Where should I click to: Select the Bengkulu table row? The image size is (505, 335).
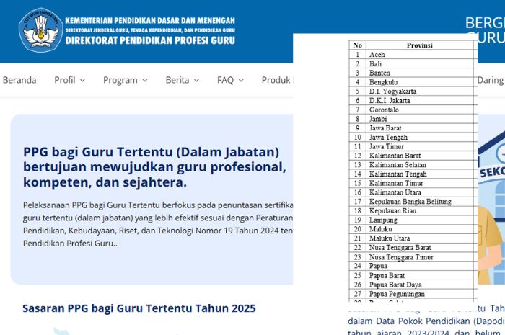point(411,82)
